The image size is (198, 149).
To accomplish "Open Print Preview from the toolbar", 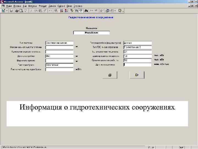I will (x=21, y=11).
